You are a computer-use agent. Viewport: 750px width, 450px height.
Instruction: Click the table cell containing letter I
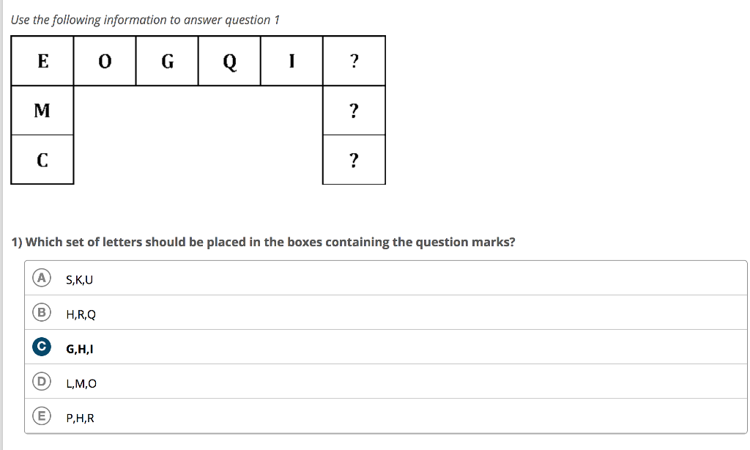point(292,62)
